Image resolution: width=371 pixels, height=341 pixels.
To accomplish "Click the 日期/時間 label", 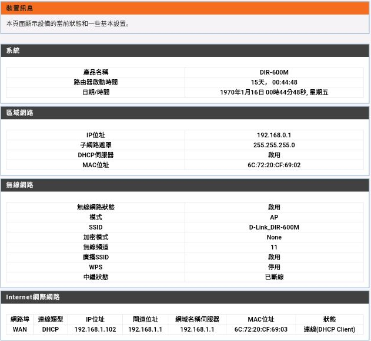I will click(96, 92).
